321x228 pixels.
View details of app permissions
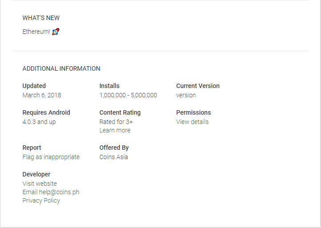[x=192, y=122]
